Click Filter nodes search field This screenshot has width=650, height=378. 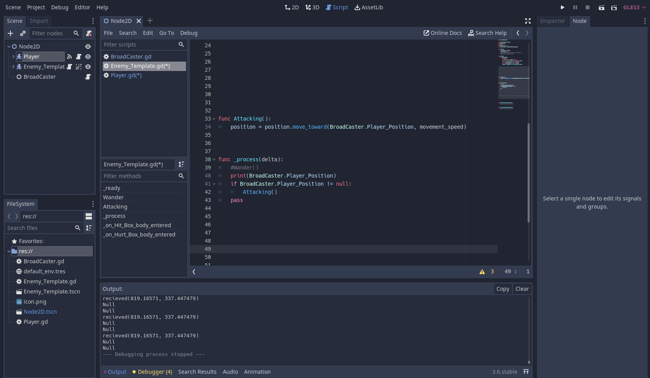coord(55,33)
